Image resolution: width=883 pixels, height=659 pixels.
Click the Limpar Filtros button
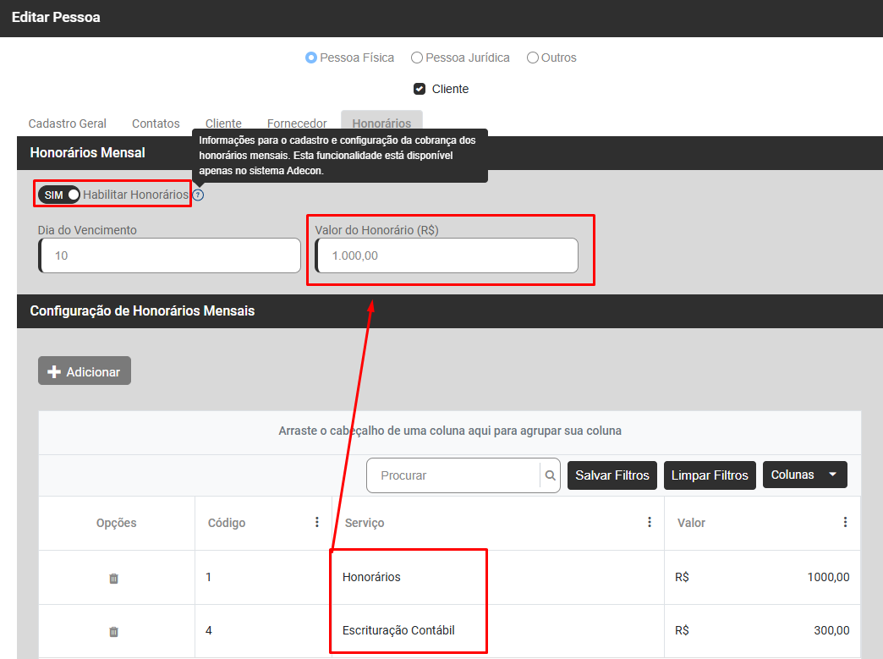pyautogui.click(x=710, y=475)
